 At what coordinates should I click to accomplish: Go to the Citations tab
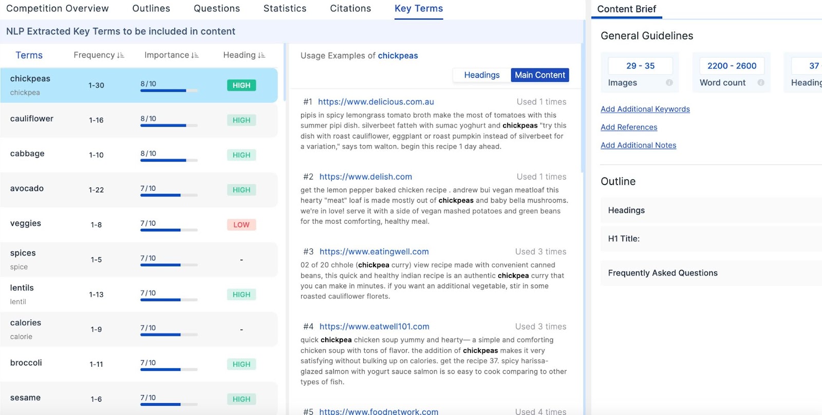pos(350,9)
